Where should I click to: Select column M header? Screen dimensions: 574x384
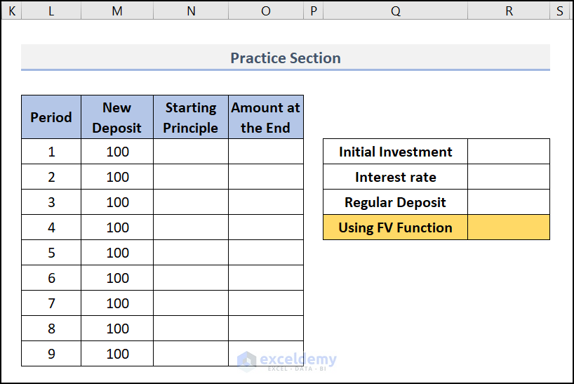pos(116,11)
